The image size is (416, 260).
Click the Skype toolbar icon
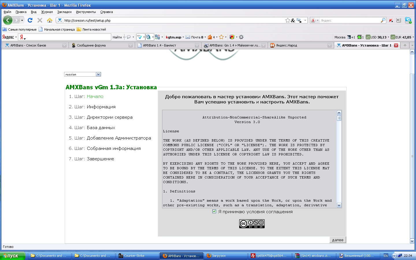pos(408,20)
